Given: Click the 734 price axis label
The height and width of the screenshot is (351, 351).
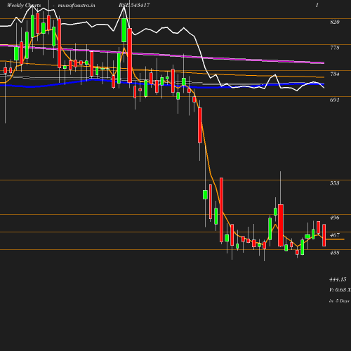Looking at the screenshot, I should point(335,74).
